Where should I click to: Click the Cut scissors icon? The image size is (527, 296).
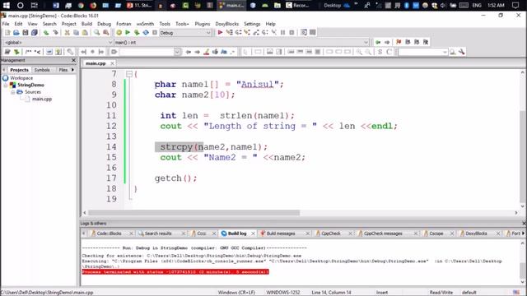click(x=67, y=33)
